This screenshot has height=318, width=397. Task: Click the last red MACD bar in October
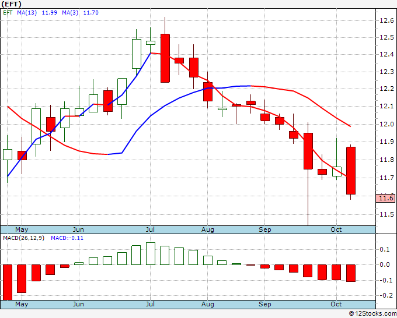(351, 273)
